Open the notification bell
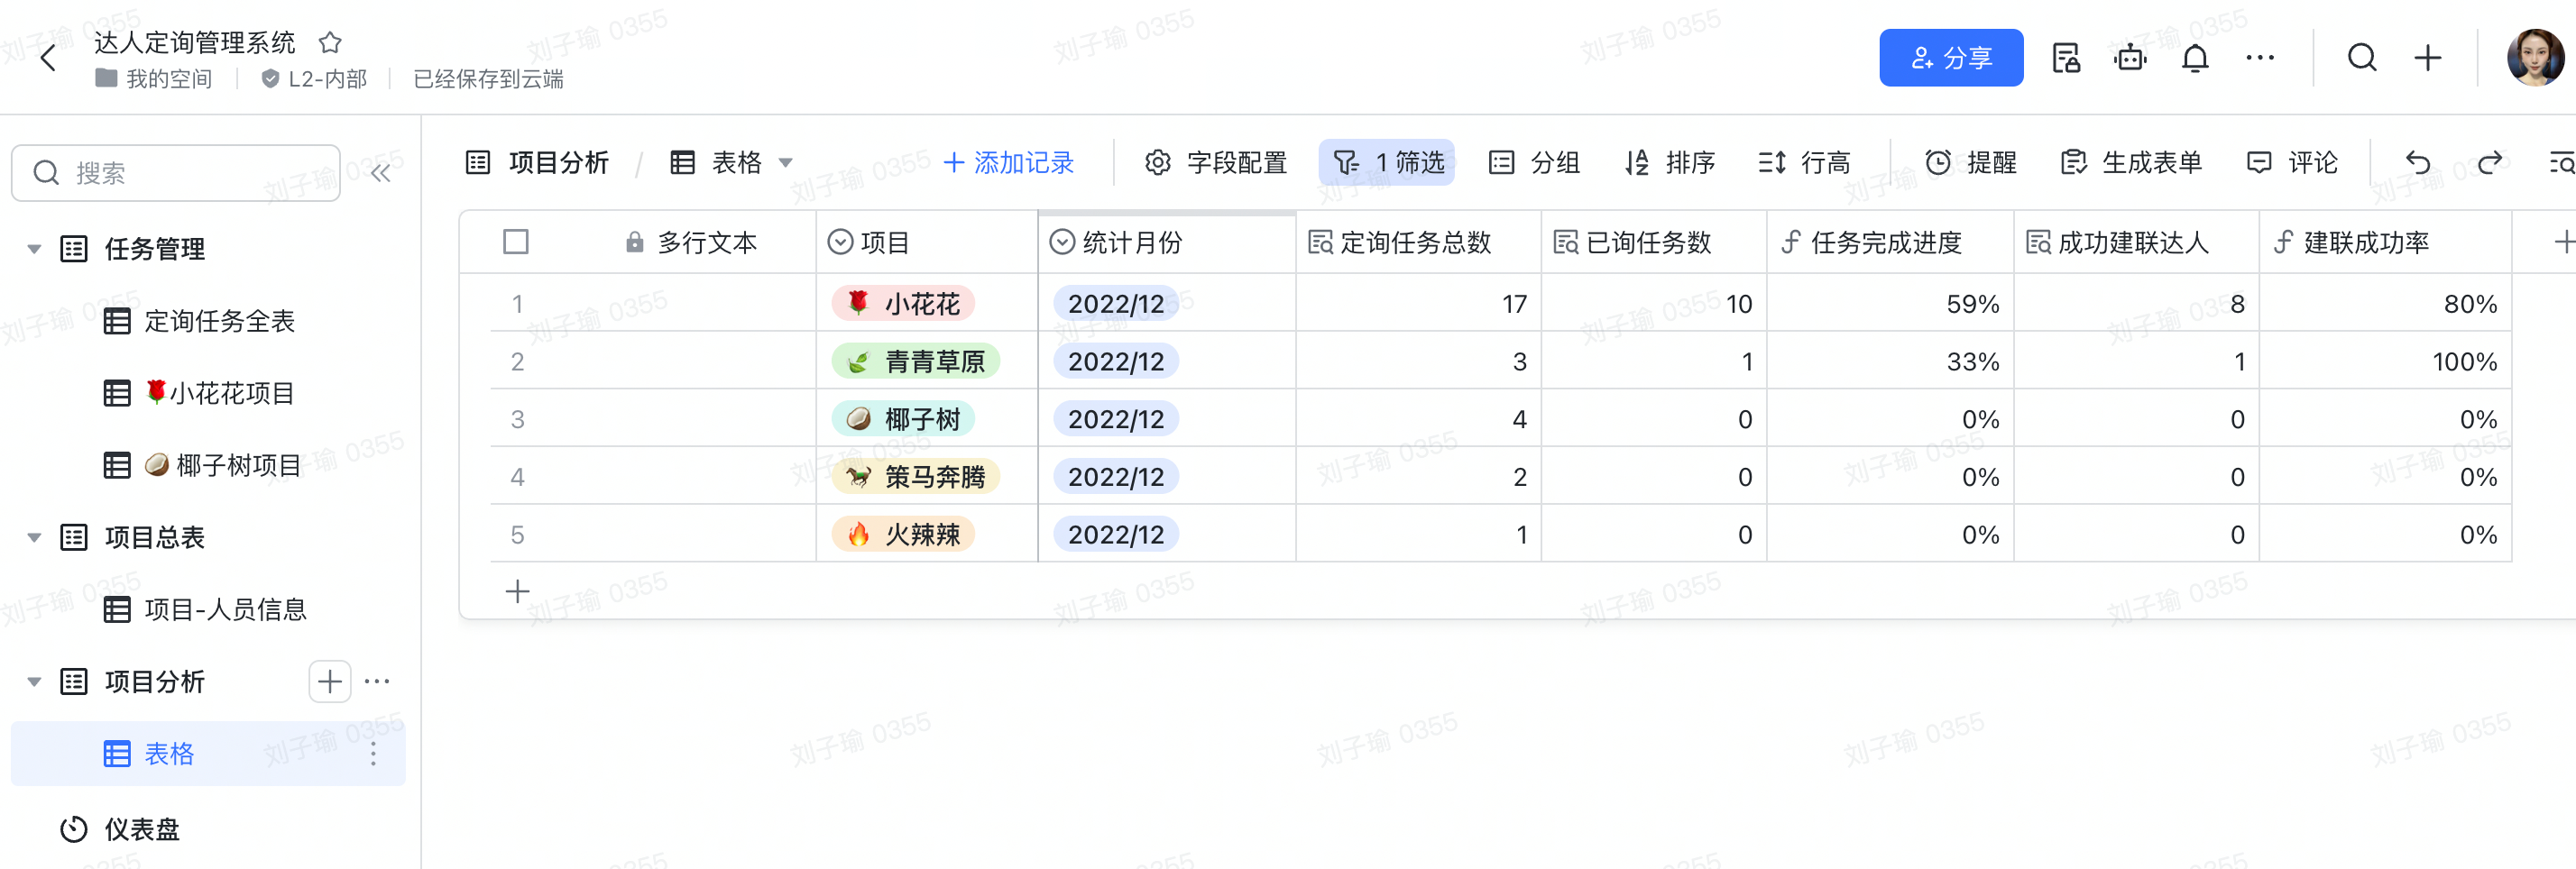This screenshot has width=2576, height=869. pos(2194,58)
